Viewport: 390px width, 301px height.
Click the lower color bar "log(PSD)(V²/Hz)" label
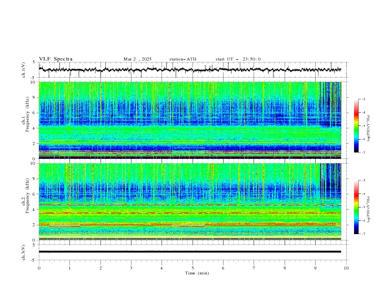[x=369, y=210]
